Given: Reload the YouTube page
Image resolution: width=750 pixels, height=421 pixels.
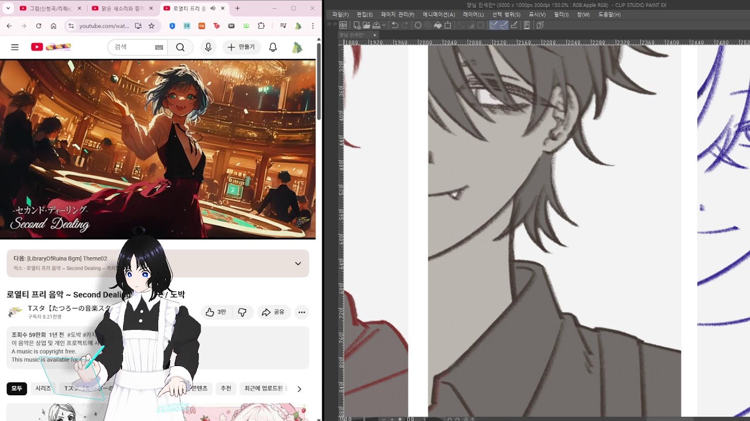Looking at the screenshot, I should (x=39, y=26).
